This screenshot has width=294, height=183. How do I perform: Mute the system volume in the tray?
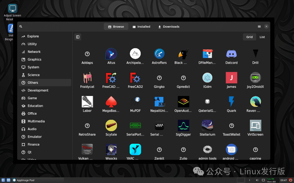[x=257, y=180]
